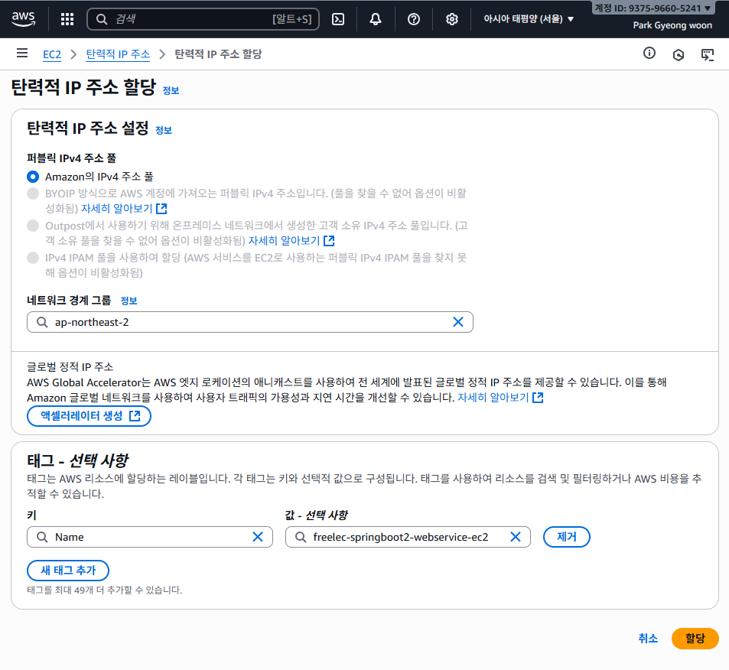Open the info panel icon in breadcrumb bar
Viewport: 729px width, 670px height.
point(649,53)
